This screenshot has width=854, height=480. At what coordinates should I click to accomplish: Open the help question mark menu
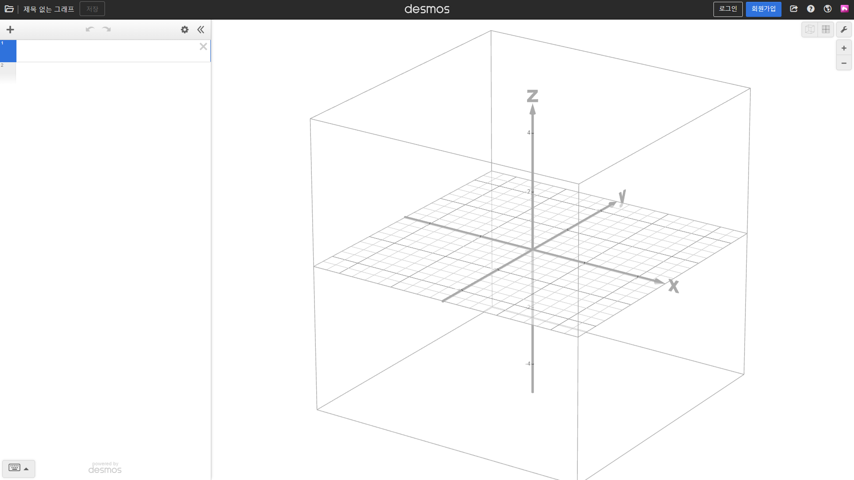click(x=810, y=9)
